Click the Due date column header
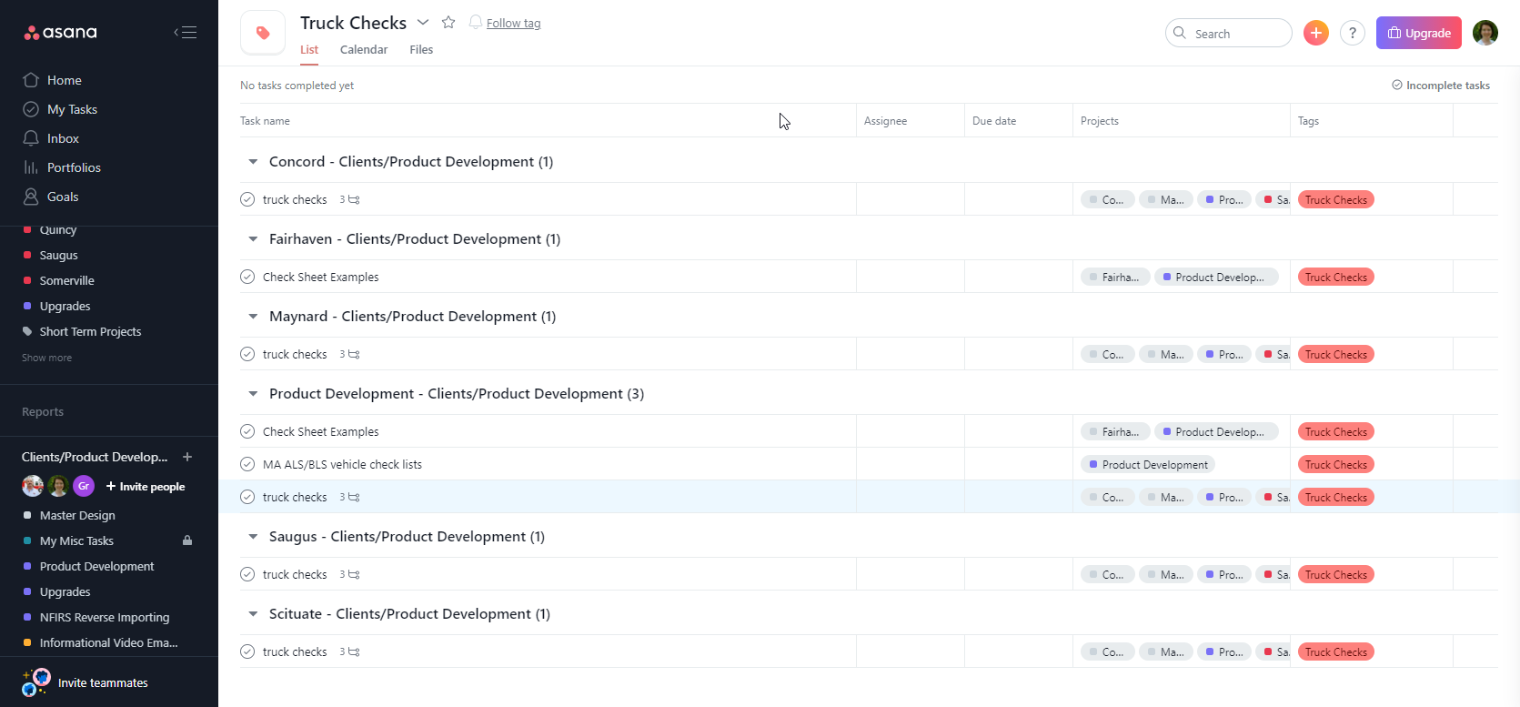Screen dimensions: 1520x707 pos(994,121)
